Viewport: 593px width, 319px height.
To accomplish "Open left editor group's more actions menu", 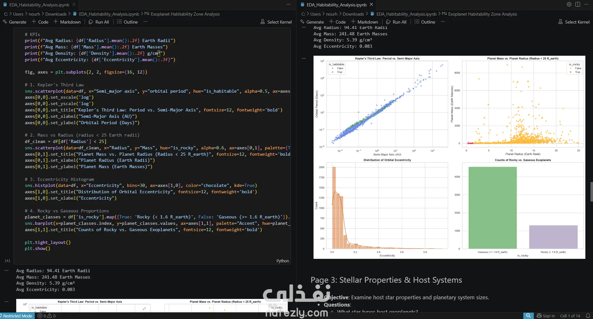I will click(x=288, y=4).
